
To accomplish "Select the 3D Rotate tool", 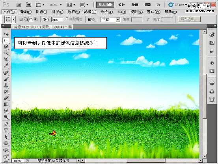I will [x=6, y=150].
